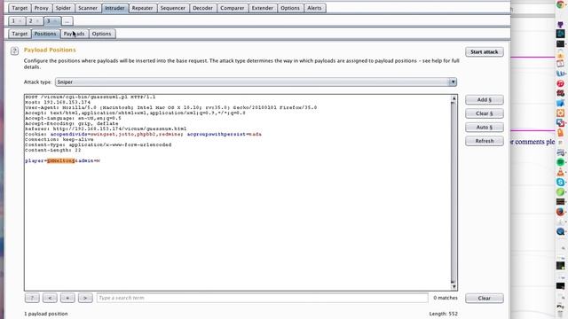568x319 pixels.
Task: Click the Clear § button
Action: [x=485, y=113]
